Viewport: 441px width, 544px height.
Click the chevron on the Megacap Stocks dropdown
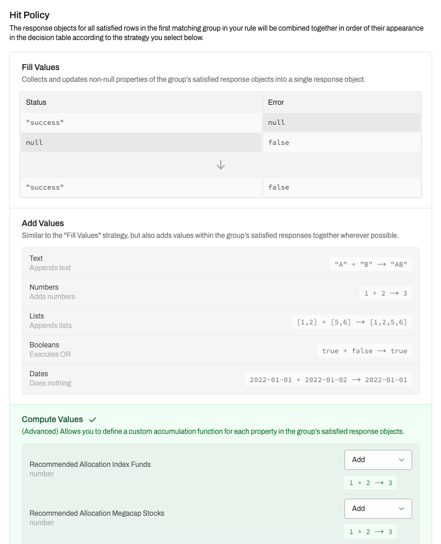(403, 509)
